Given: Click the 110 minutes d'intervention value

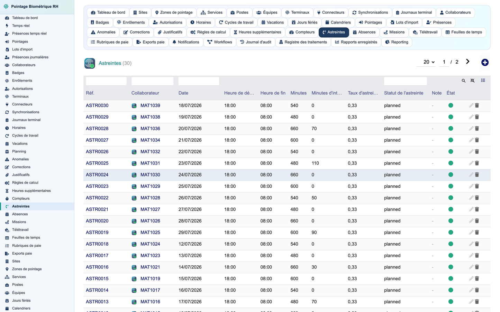Looking at the screenshot, I should pyautogui.click(x=315, y=163).
